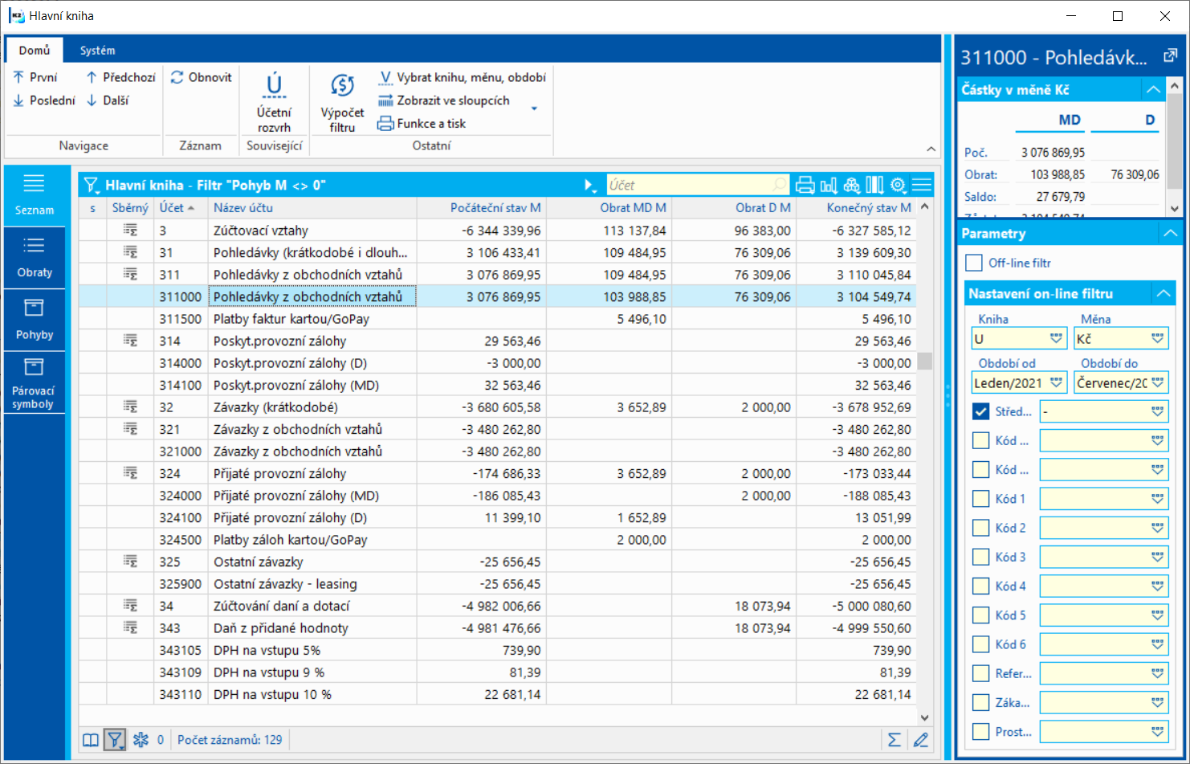This screenshot has height=764, width=1190.
Task: Expand the Období od dropdown
Action: point(1056,383)
